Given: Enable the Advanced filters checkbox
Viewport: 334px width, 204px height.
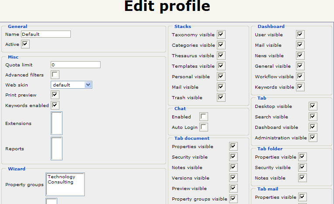Looking at the screenshot, I should (55, 75).
